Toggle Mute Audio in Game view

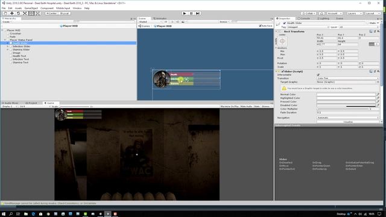coord(246,106)
